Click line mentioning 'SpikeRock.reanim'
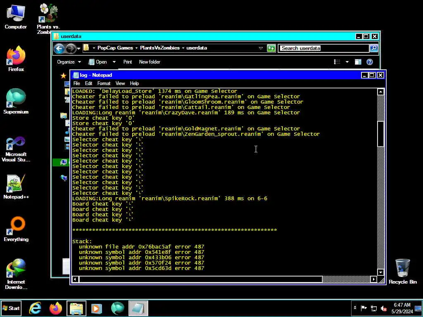The image size is (423, 317). 170,199
